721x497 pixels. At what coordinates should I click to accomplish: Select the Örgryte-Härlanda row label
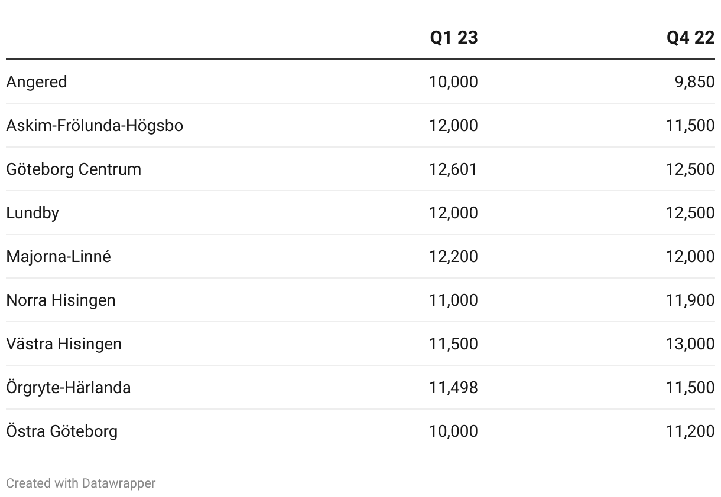click(x=69, y=387)
